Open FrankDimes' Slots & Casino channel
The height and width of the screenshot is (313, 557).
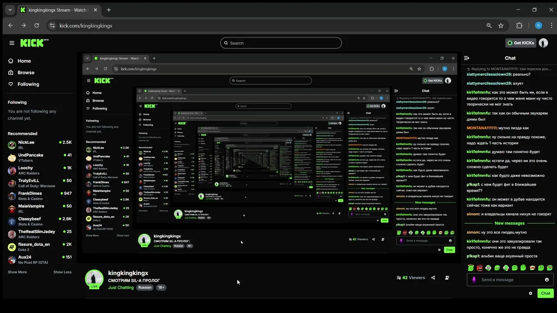(x=40, y=196)
